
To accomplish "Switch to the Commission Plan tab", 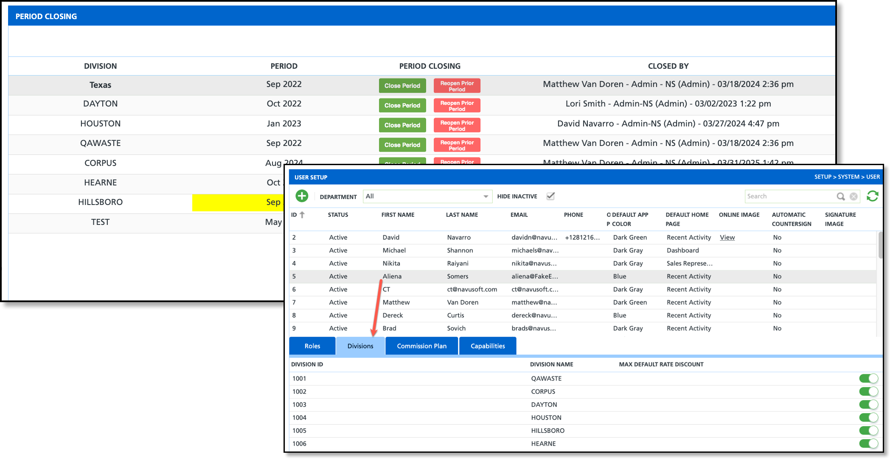I will [421, 346].
